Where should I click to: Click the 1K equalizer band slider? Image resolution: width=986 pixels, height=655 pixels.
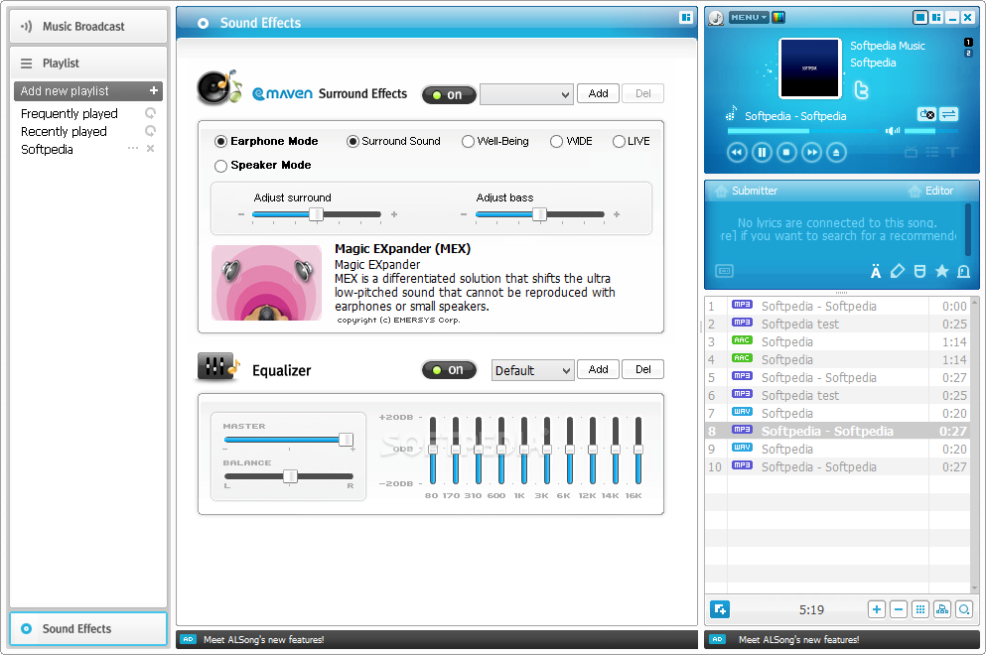point(524,451)
